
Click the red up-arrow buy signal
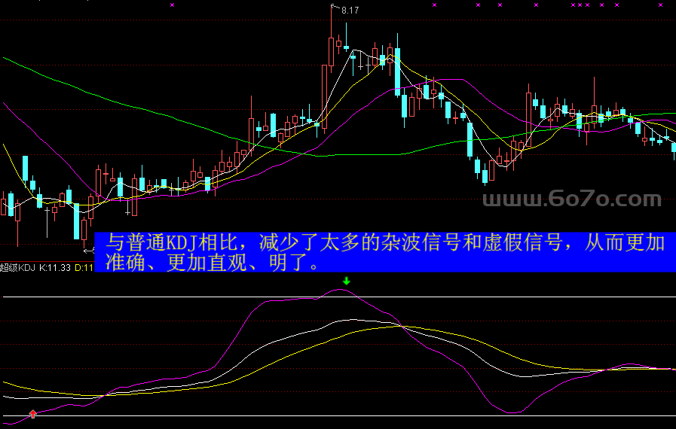point(32,413)
